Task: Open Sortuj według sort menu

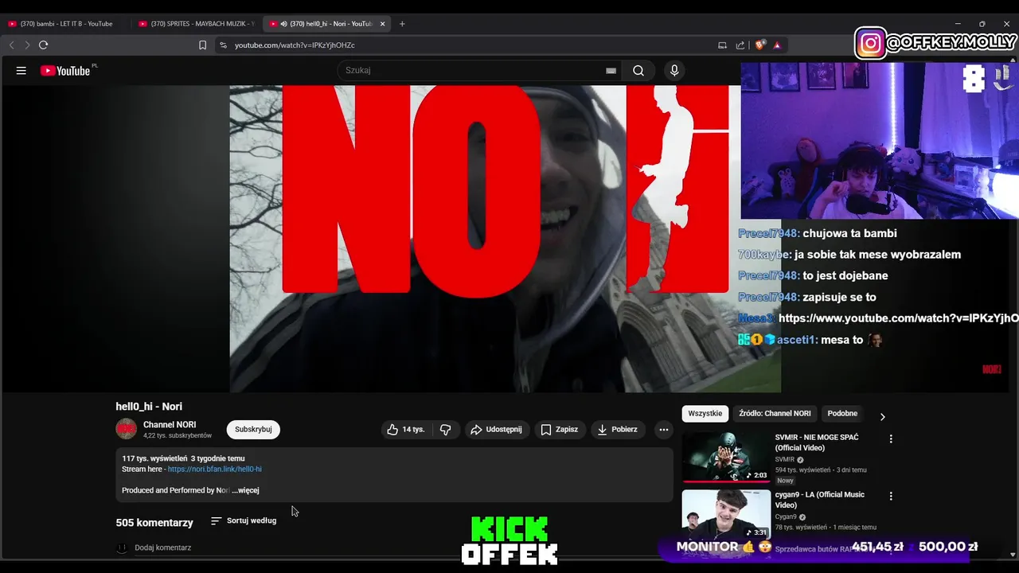Action: (244, 521)
